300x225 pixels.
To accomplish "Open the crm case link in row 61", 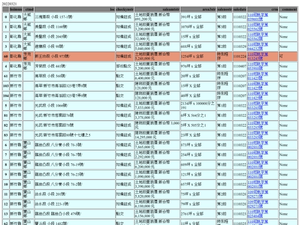I will click(258, 76).
